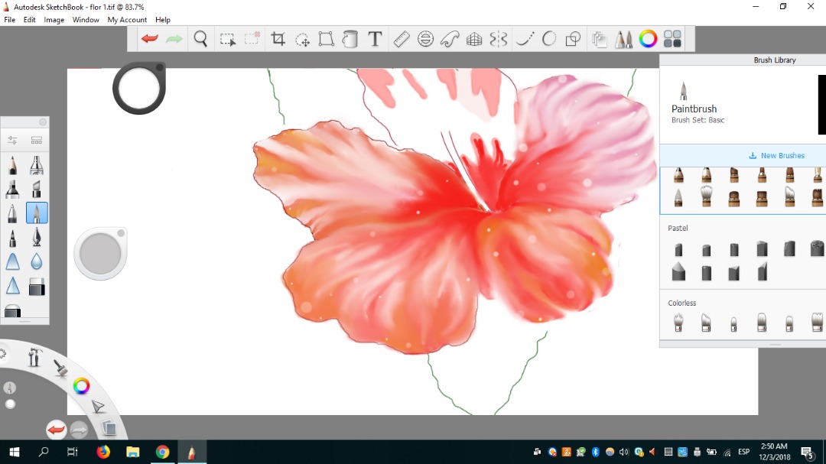Screen dimensions: 826x464
Task: Click the Undo arrow in top toolbar
Action: pos(150,39)
